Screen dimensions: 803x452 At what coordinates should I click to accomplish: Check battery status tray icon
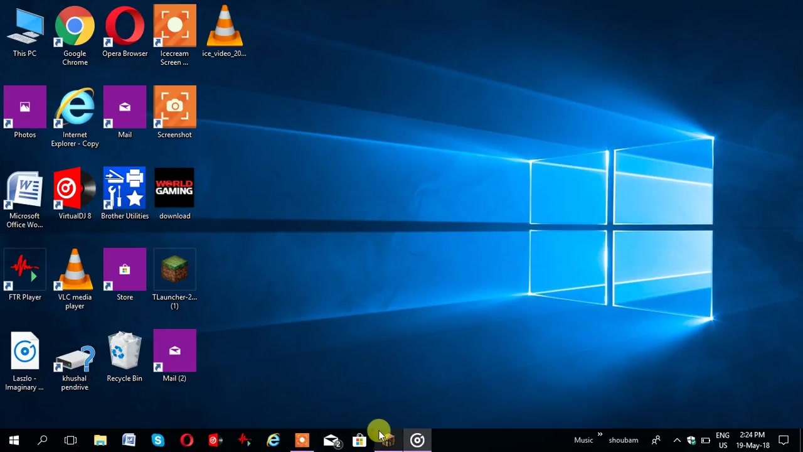[706, 440]
